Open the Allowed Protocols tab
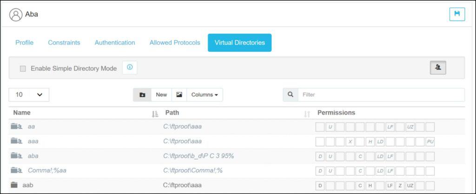Viewport: 476px width, 194px height. (x=175, y=43)
